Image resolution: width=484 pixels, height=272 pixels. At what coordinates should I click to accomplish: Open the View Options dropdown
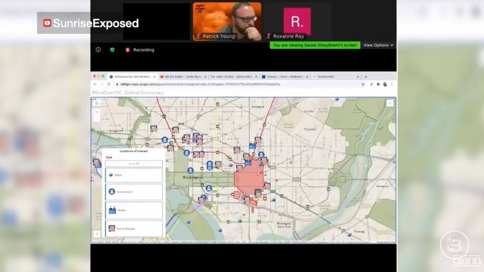click(x=377, y=45)
